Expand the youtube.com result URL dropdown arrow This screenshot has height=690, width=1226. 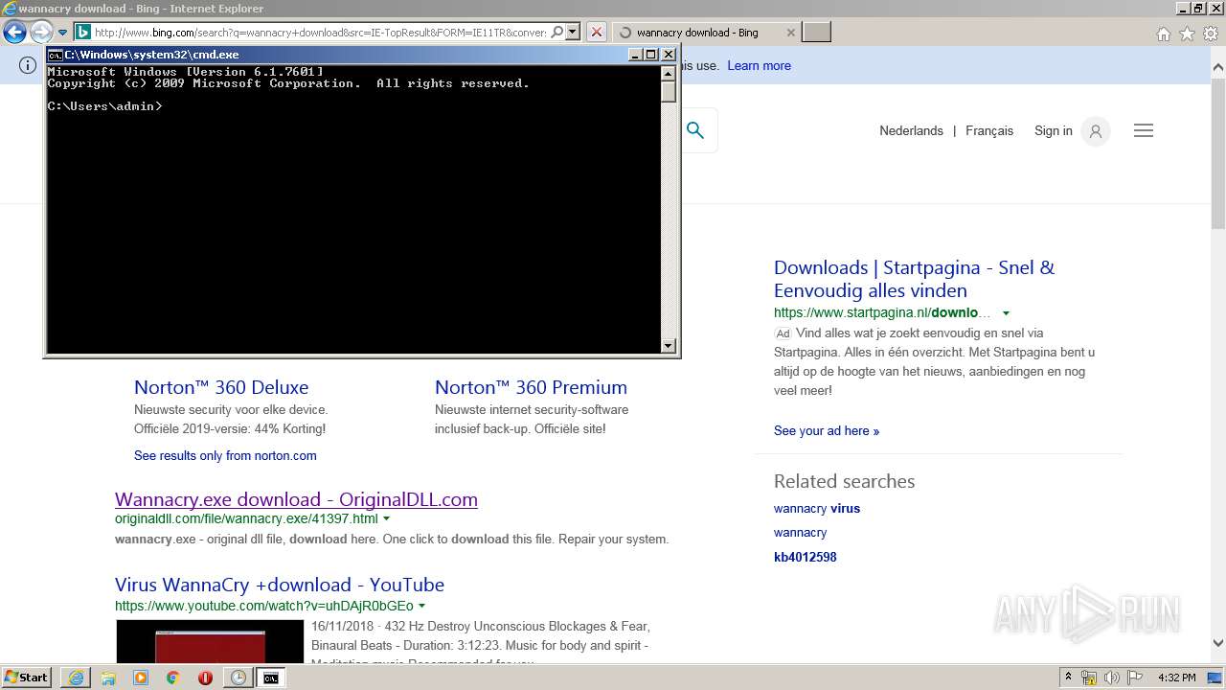[x=421, y=606]
